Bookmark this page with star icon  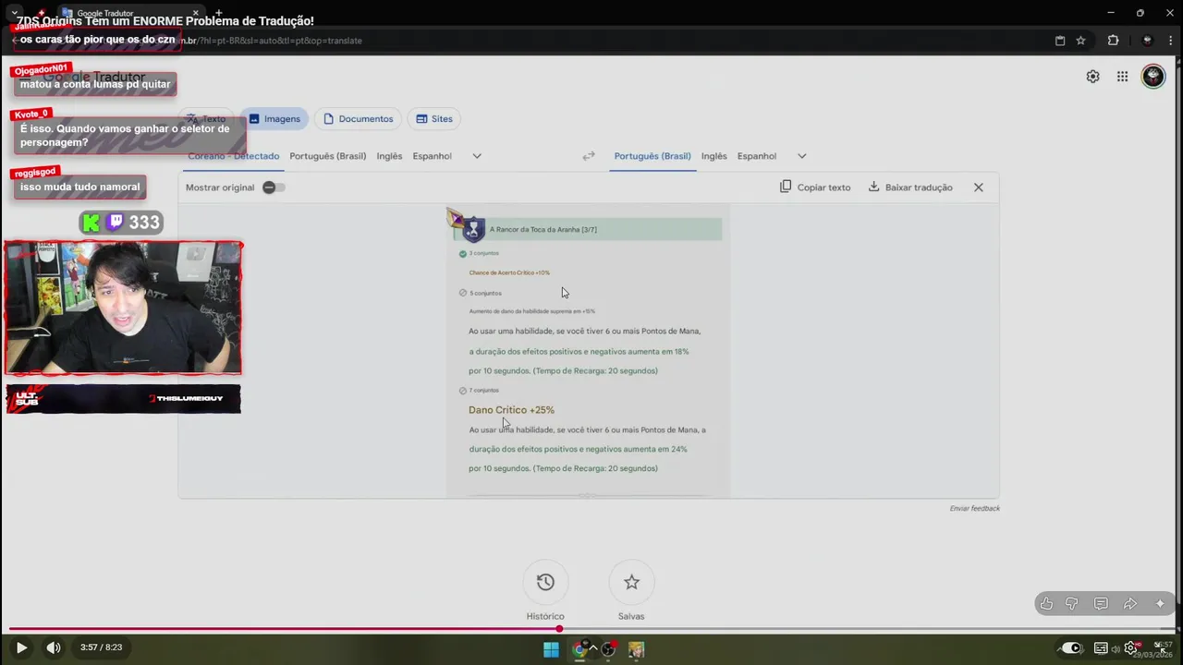1080,41
